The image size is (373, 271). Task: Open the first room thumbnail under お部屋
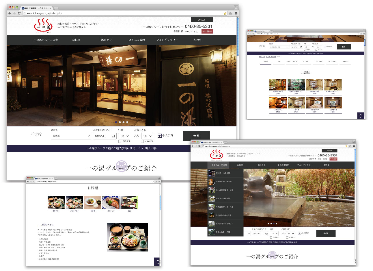[278, 85]
